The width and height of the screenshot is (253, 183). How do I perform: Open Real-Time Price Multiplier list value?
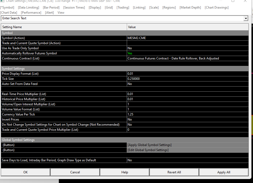188,94
